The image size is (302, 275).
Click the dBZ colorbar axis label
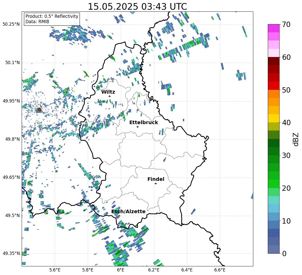(x=296, y=139)
